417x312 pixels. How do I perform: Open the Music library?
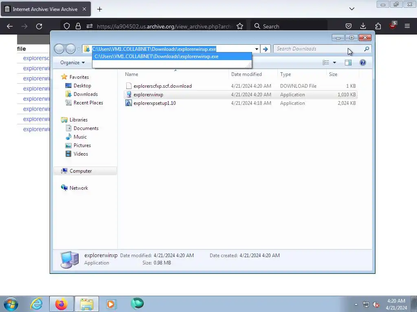[x=80, y=136]
